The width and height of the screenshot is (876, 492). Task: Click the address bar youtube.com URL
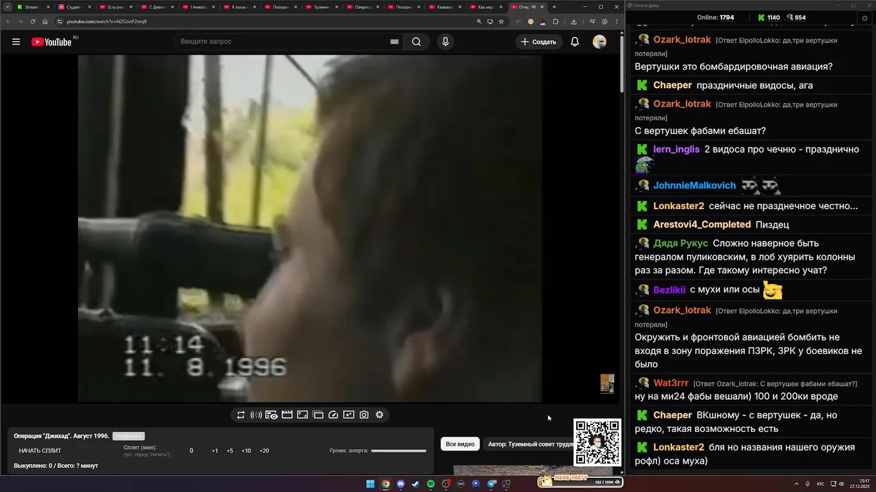[x=106, y=21]
